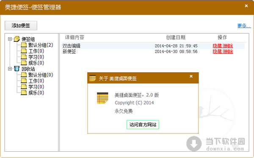Click folder icon of 工作(0) under 便签组
The height and width of the screenshot is (158, 254).
pos(24,51)
